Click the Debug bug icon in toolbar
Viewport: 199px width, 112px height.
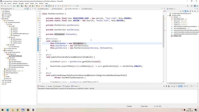[x=14, y=6]
